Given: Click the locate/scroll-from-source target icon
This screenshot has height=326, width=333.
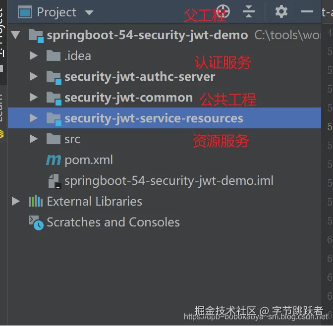Looking at the screenshot, I should (x=223, y=11).
